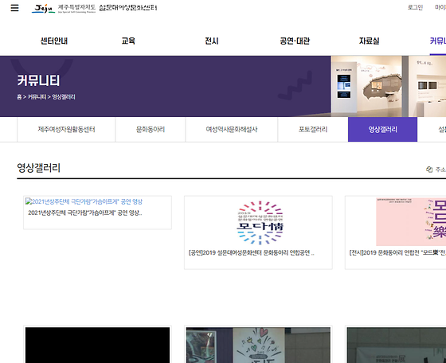Viewport: 446px width, 363px height.
Task: Open the 모다情 poster thumbnail
Action: [x=260, y=223]
